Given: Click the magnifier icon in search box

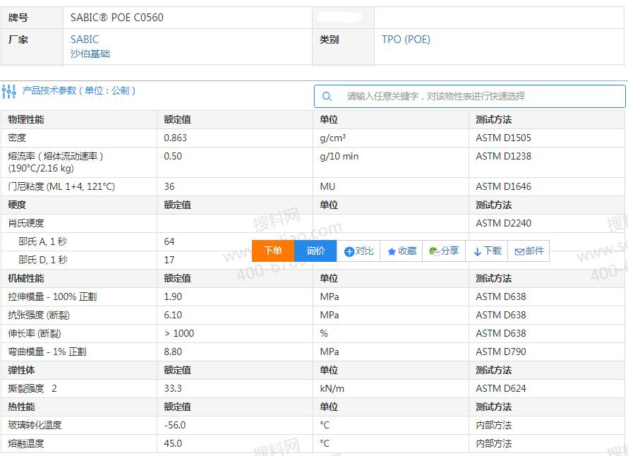Looking at the screenshot, I should (327, 96).
